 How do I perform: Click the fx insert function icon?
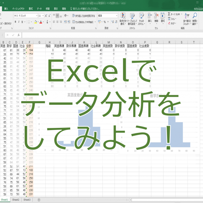click(18, 35)
